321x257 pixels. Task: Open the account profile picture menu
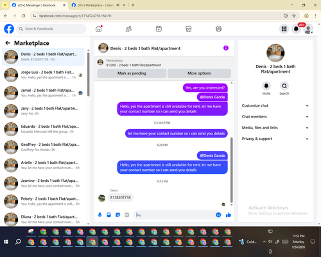(x=308, y=29)
